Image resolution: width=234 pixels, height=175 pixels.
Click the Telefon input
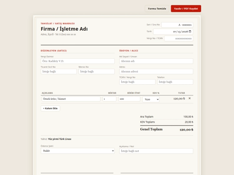pos(175,82)
